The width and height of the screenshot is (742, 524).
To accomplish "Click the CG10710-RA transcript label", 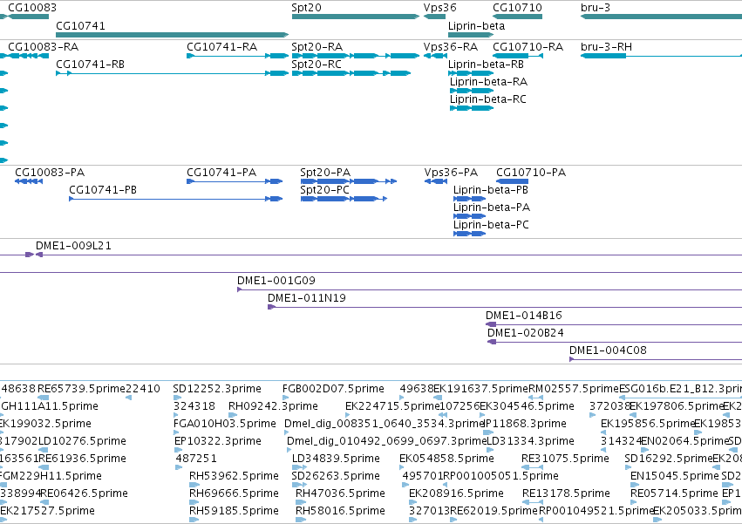I will pyautogui.click(x=528, y=47).
